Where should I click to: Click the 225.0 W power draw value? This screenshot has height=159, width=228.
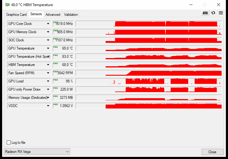pos(63,89)
